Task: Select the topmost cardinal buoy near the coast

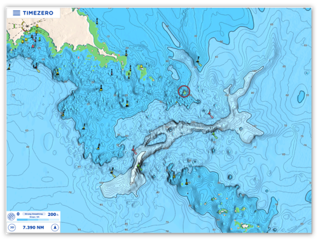Action: tap(97, 21)
